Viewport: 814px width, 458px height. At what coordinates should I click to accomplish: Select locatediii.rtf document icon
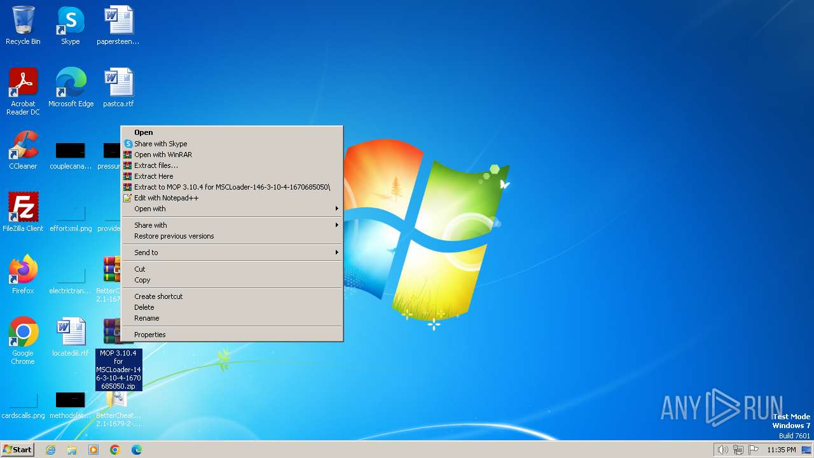70,337
